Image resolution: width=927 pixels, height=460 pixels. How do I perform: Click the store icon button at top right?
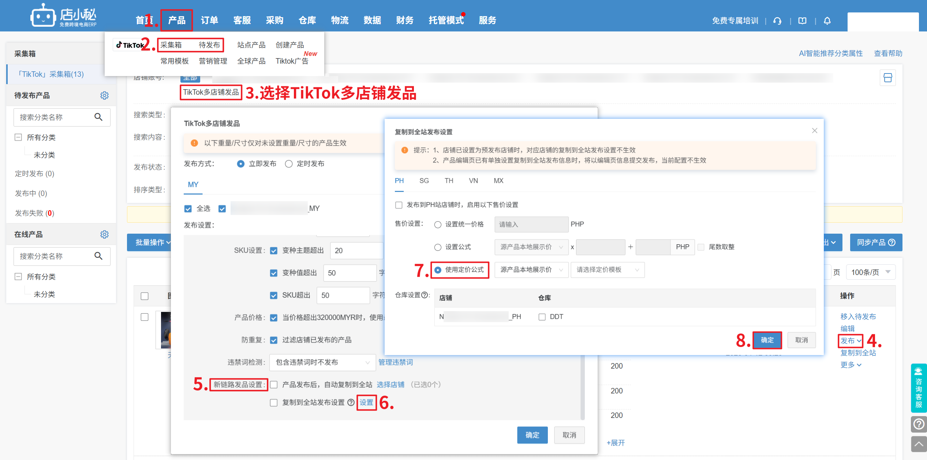[887, 78]
